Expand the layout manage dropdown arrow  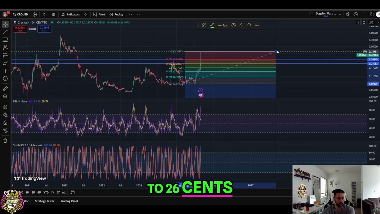[340, 14]
